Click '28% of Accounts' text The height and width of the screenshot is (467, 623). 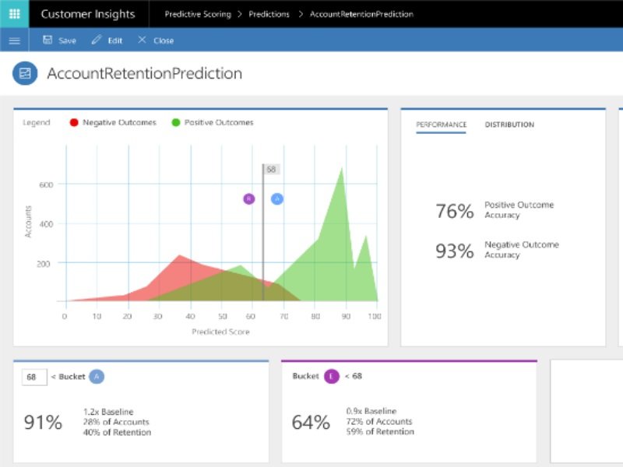(116, 422)
